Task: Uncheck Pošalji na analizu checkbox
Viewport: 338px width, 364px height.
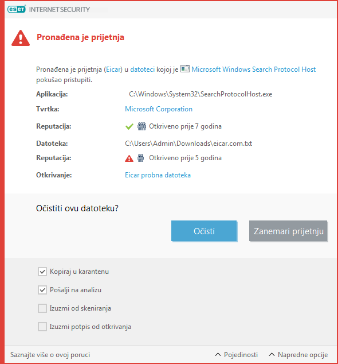Action: [42, 290]
